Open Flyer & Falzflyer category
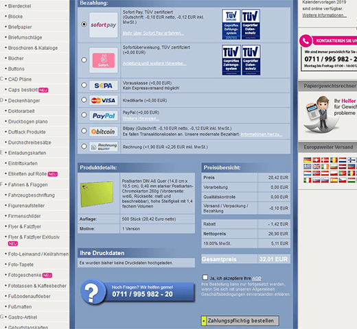Viewport: 357px width, 329px height. tap(25, 227)
